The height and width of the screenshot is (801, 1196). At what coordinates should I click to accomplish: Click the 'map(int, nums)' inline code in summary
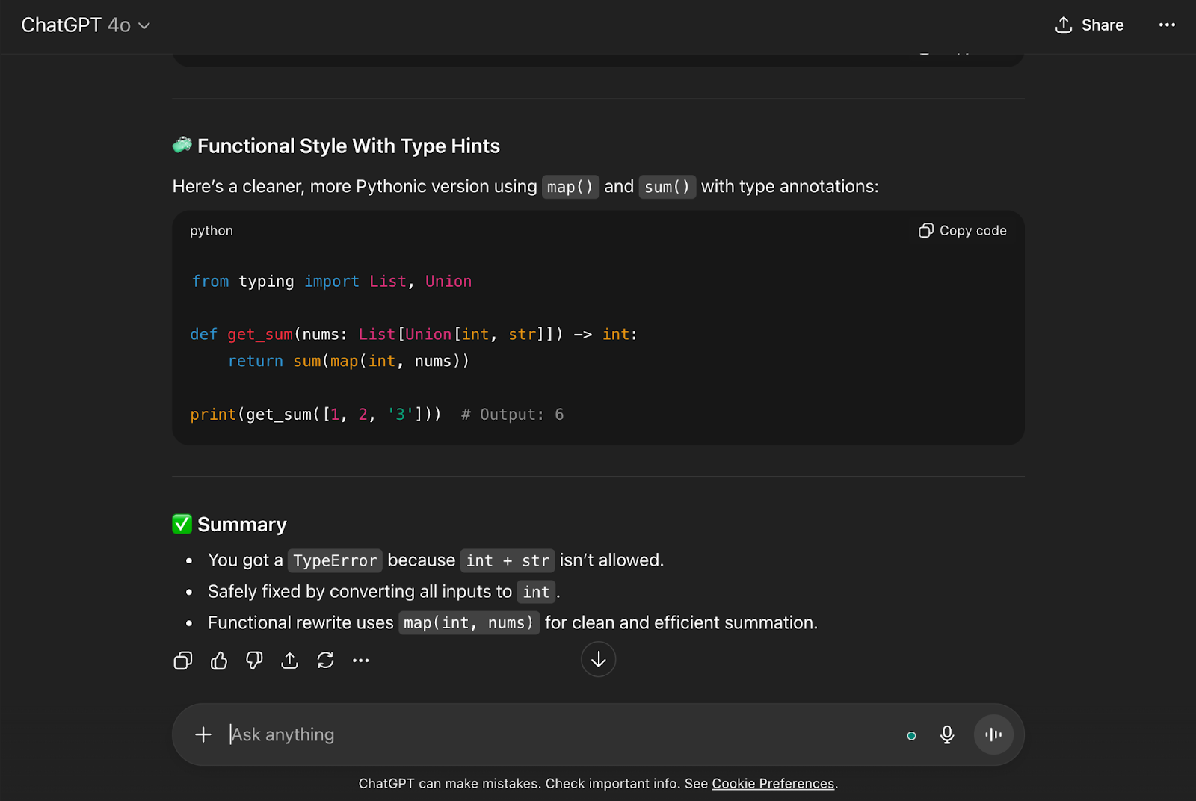click(469, 623)
